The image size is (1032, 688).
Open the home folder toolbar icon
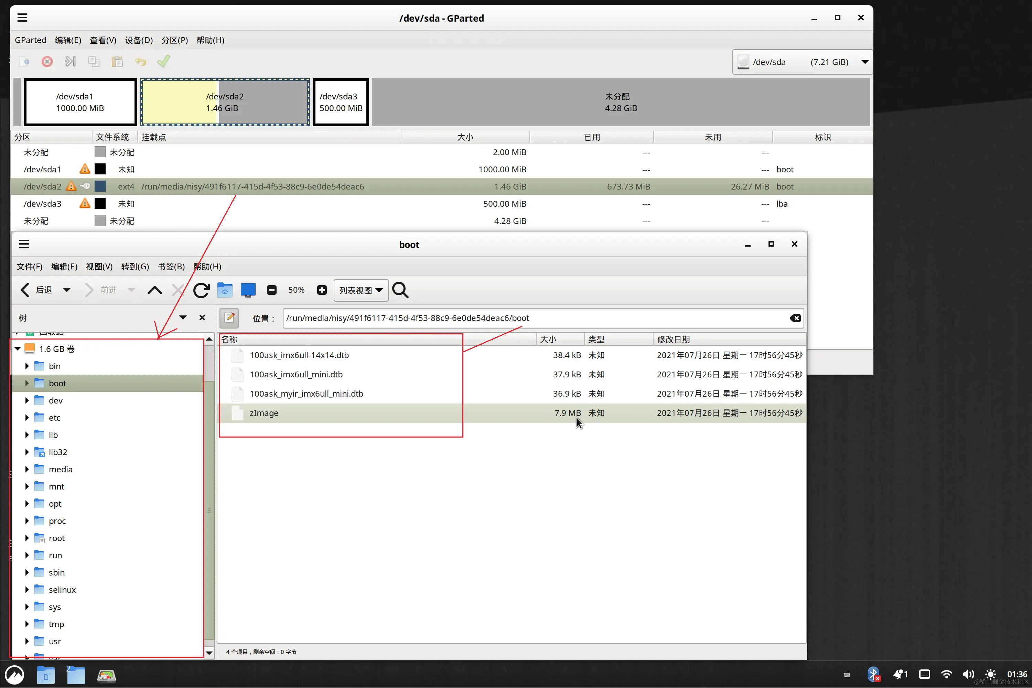pyautogui.click(x=225, y=290)
